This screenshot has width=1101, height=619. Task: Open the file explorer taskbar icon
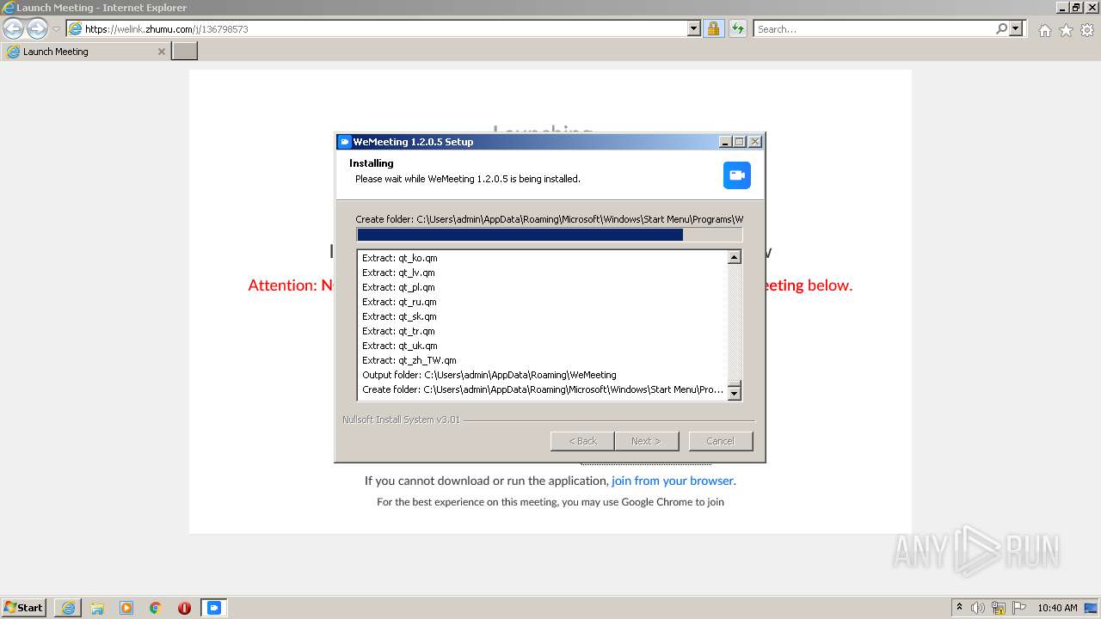click(x=97, y=608)
